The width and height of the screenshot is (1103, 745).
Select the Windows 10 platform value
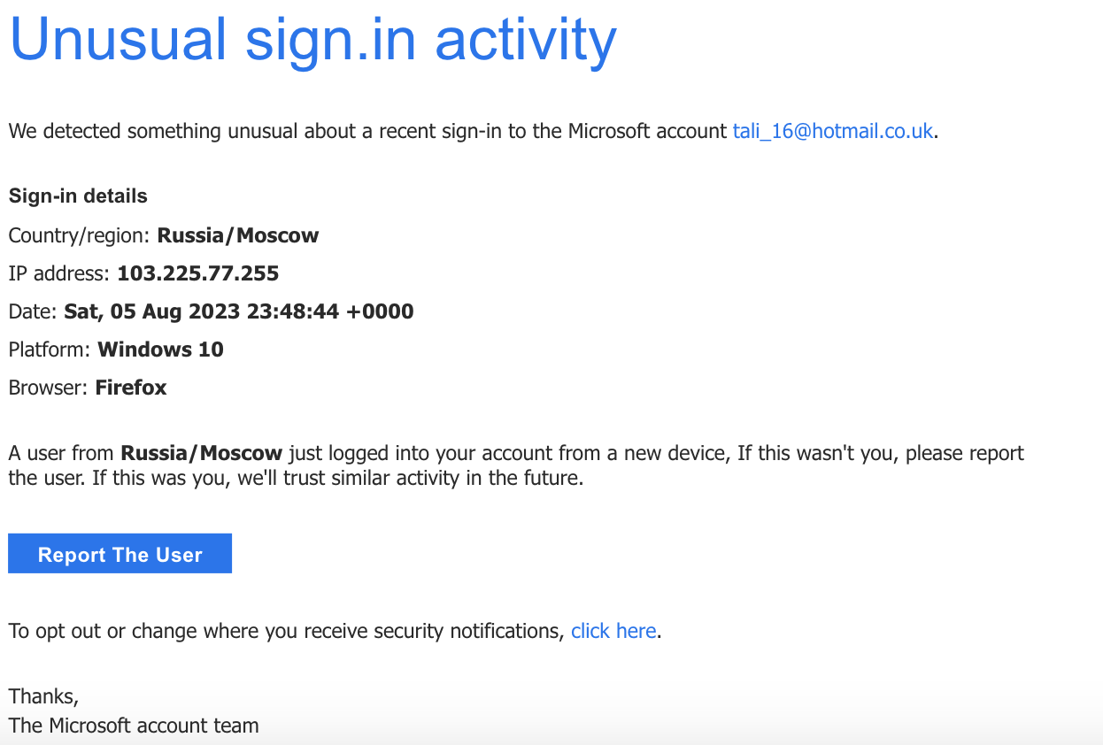[x=160, y=349]
